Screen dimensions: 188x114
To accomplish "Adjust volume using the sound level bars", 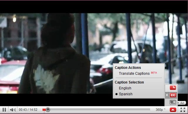I will click(x=14, y=110).
